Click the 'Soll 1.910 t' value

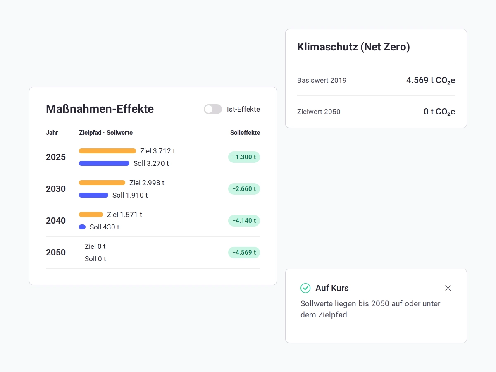(130, 195)
